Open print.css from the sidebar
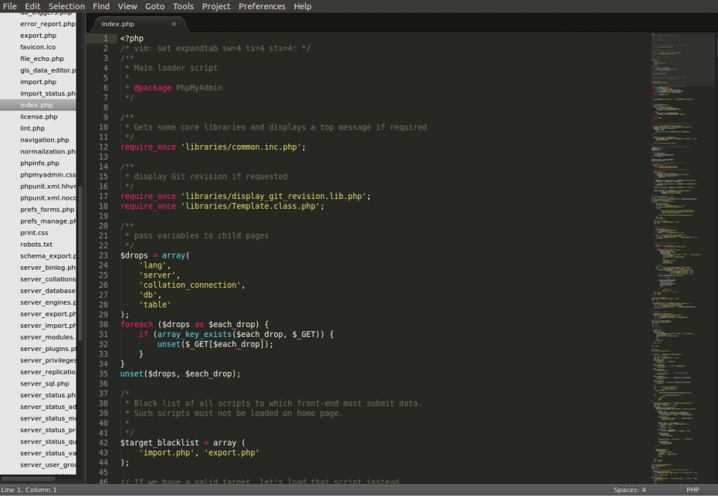This screenshot has height=496, width=718. point(34,233)
